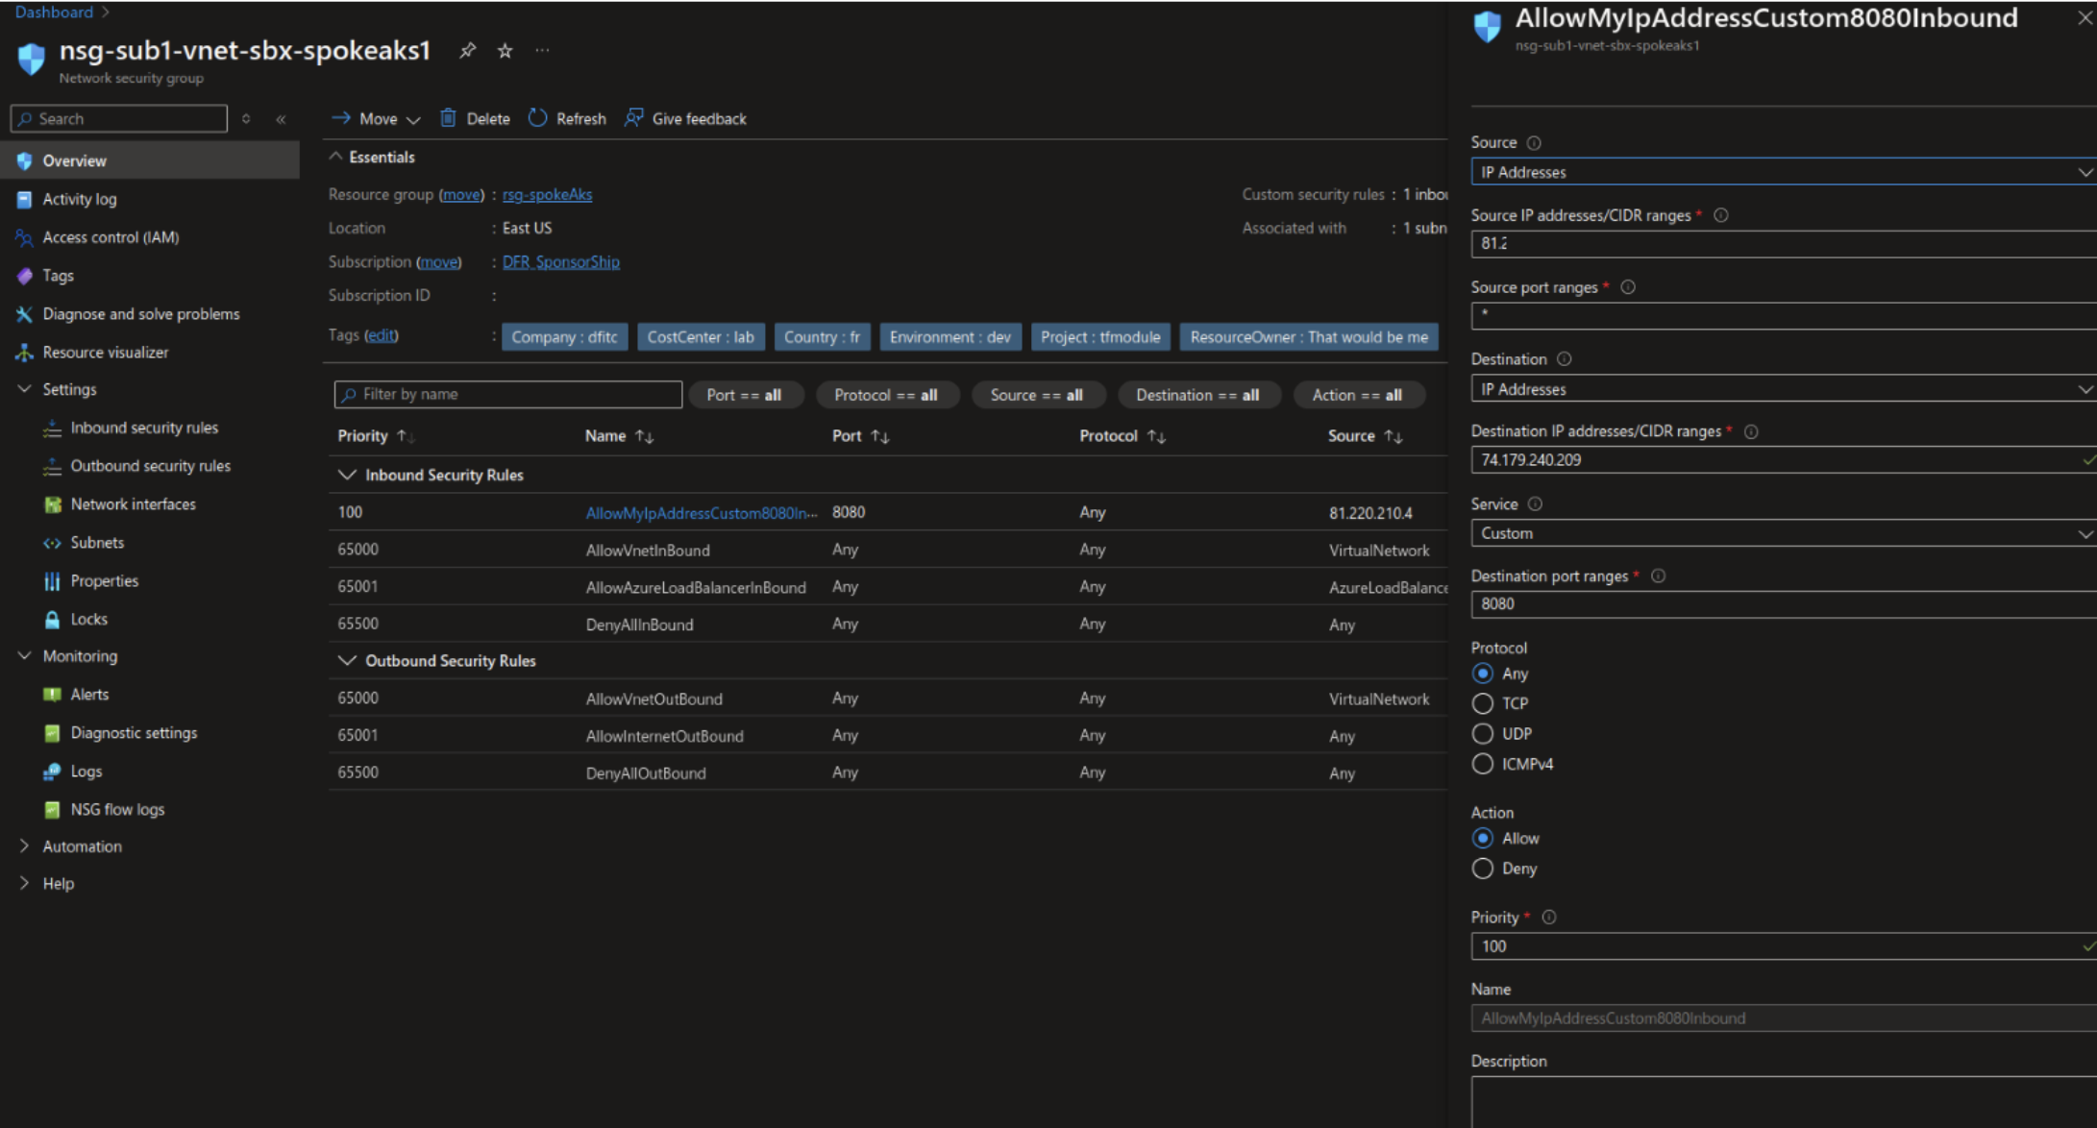Select Deny as the rule action

point(1483,869)
